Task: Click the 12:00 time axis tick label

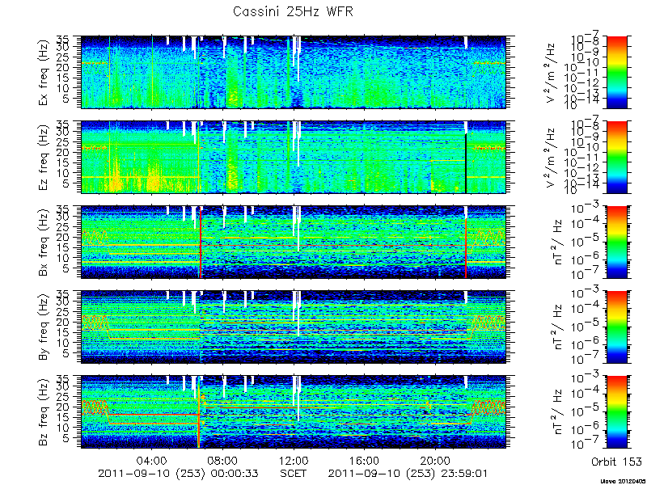Action: (294, 460)
